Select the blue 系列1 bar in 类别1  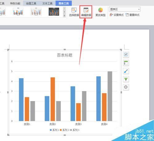pyautogui.click(x=21, y=99)
